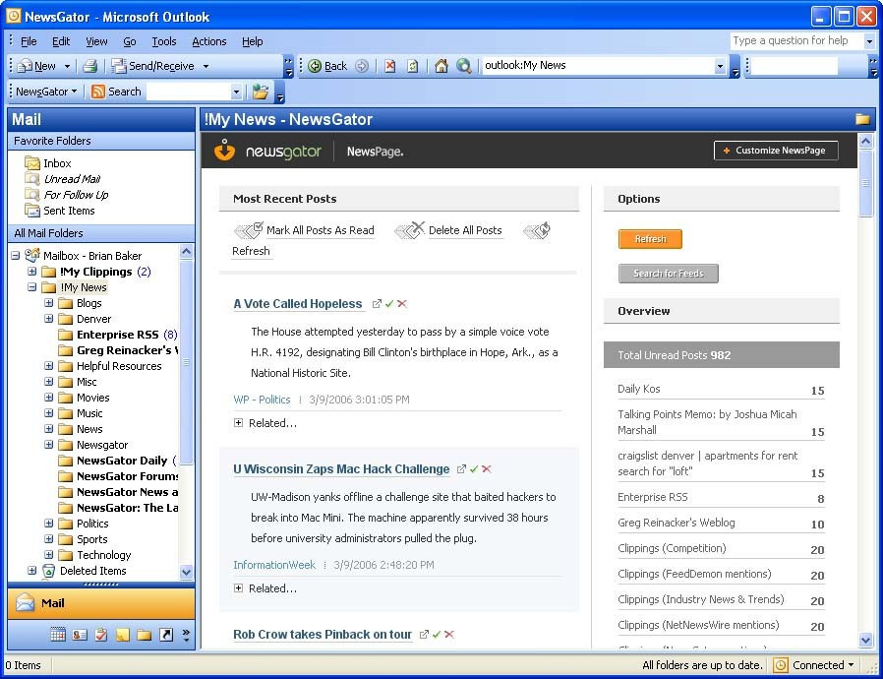Open Folder List from the navigation pane icons

[x=145, y=635]
